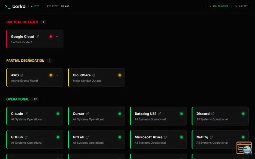Image resolution: width=255 pixels, height=159 pixels.
Task: Open GitHub external link icon
Action: 26,137
